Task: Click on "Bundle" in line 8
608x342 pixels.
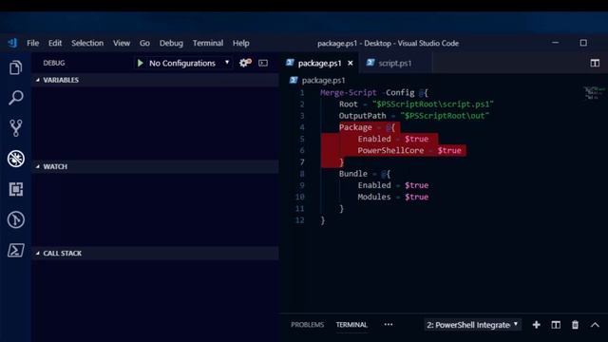Action: pos(352,174)
